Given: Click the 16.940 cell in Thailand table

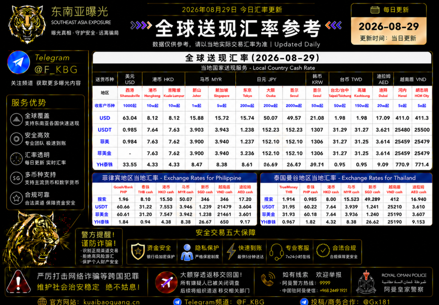Looking at the screenshot, I should [418, 199].
